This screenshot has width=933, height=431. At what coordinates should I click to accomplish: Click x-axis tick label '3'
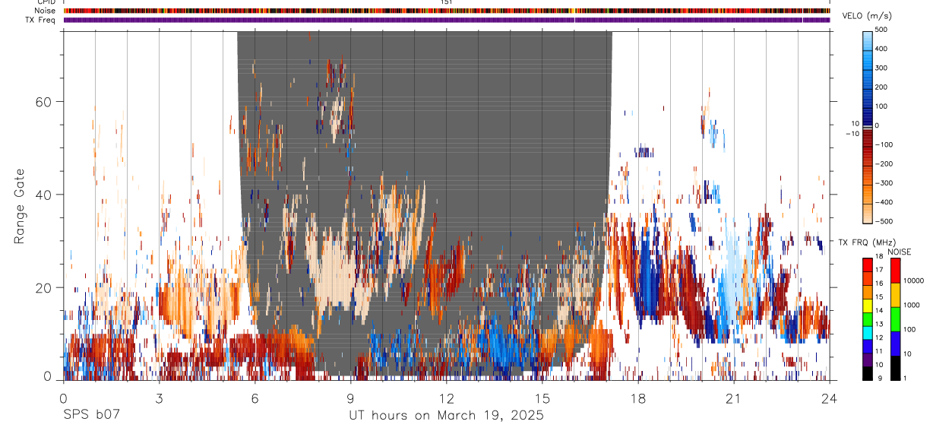(x=159, y=398)
